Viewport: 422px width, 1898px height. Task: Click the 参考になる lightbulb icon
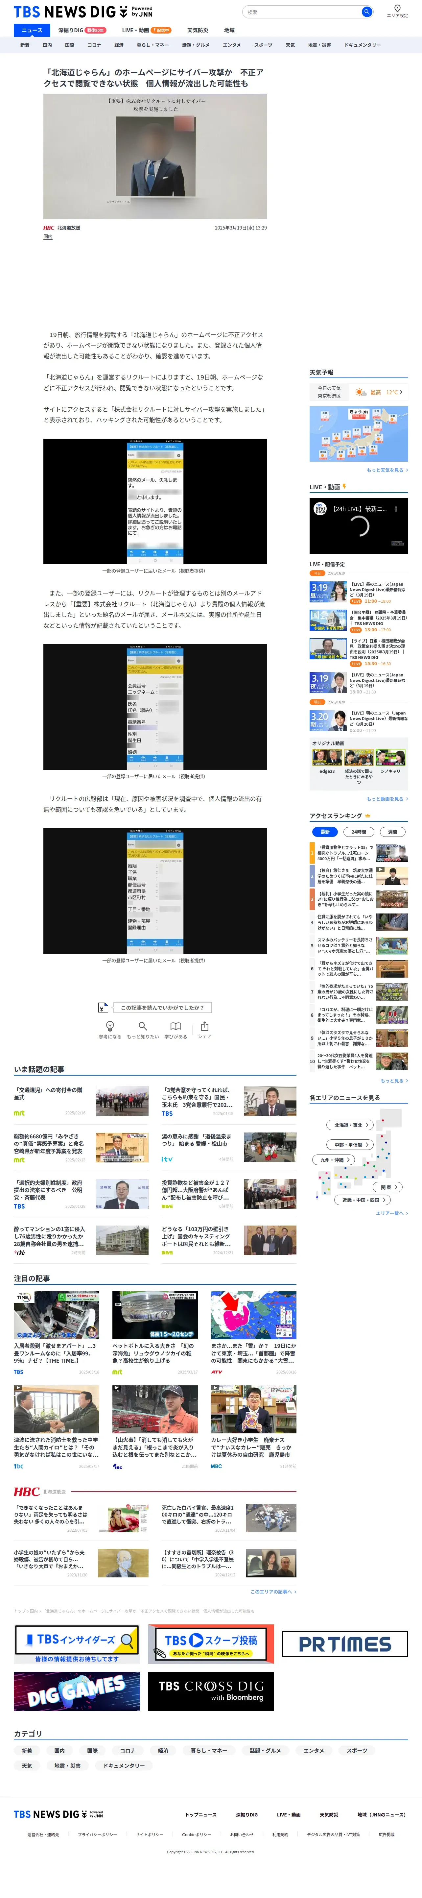tap(110, 1026)
